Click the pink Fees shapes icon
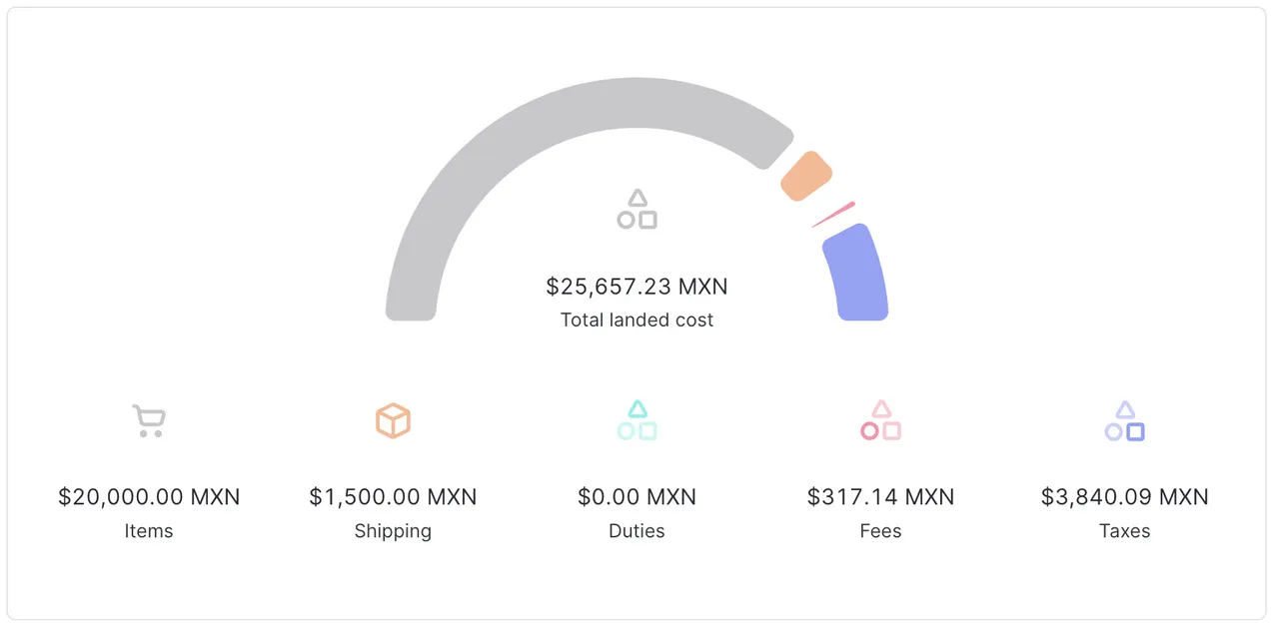Viewport: 1279px width, 637px height. [x=880, y=420]
